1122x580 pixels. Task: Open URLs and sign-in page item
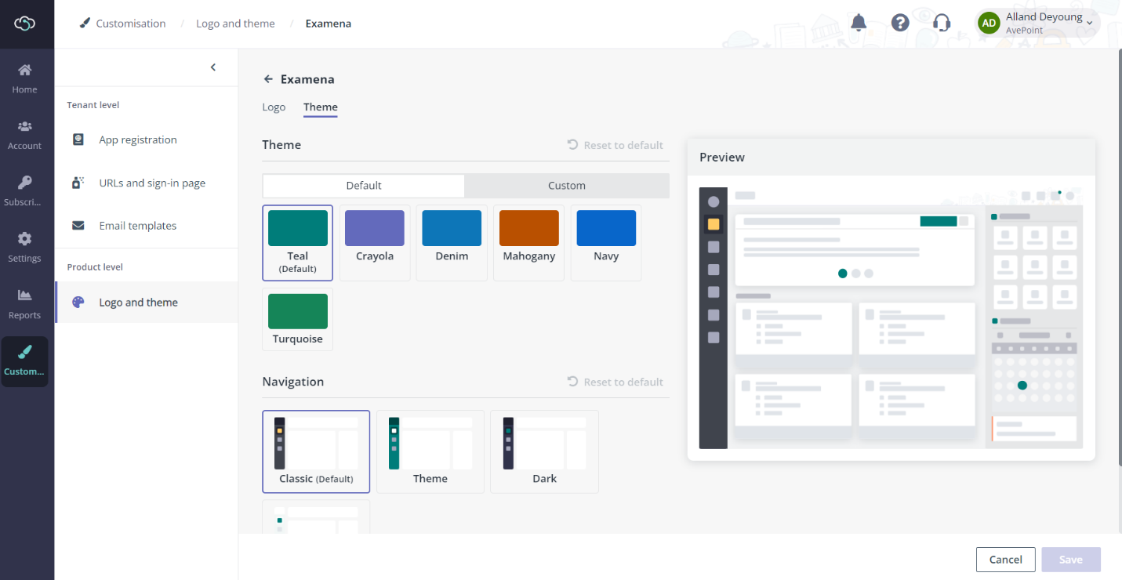147,183
